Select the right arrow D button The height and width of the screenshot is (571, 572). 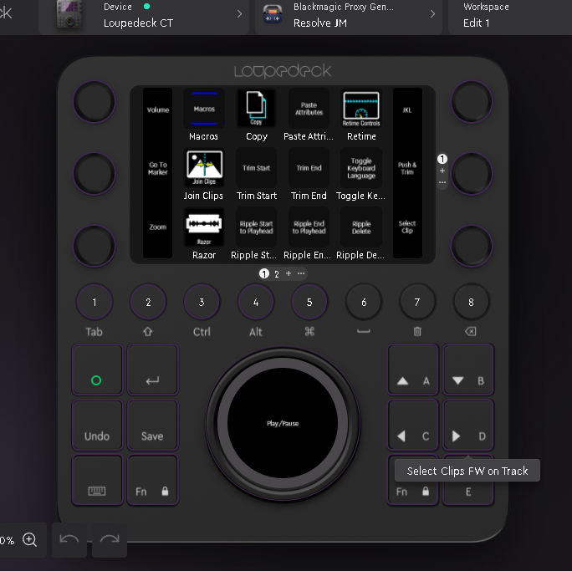pos(468,426)
